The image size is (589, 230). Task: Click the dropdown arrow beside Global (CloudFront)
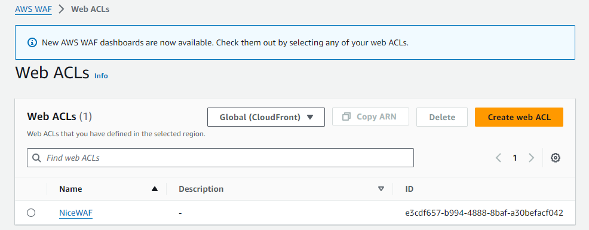[x=310, y=117]
